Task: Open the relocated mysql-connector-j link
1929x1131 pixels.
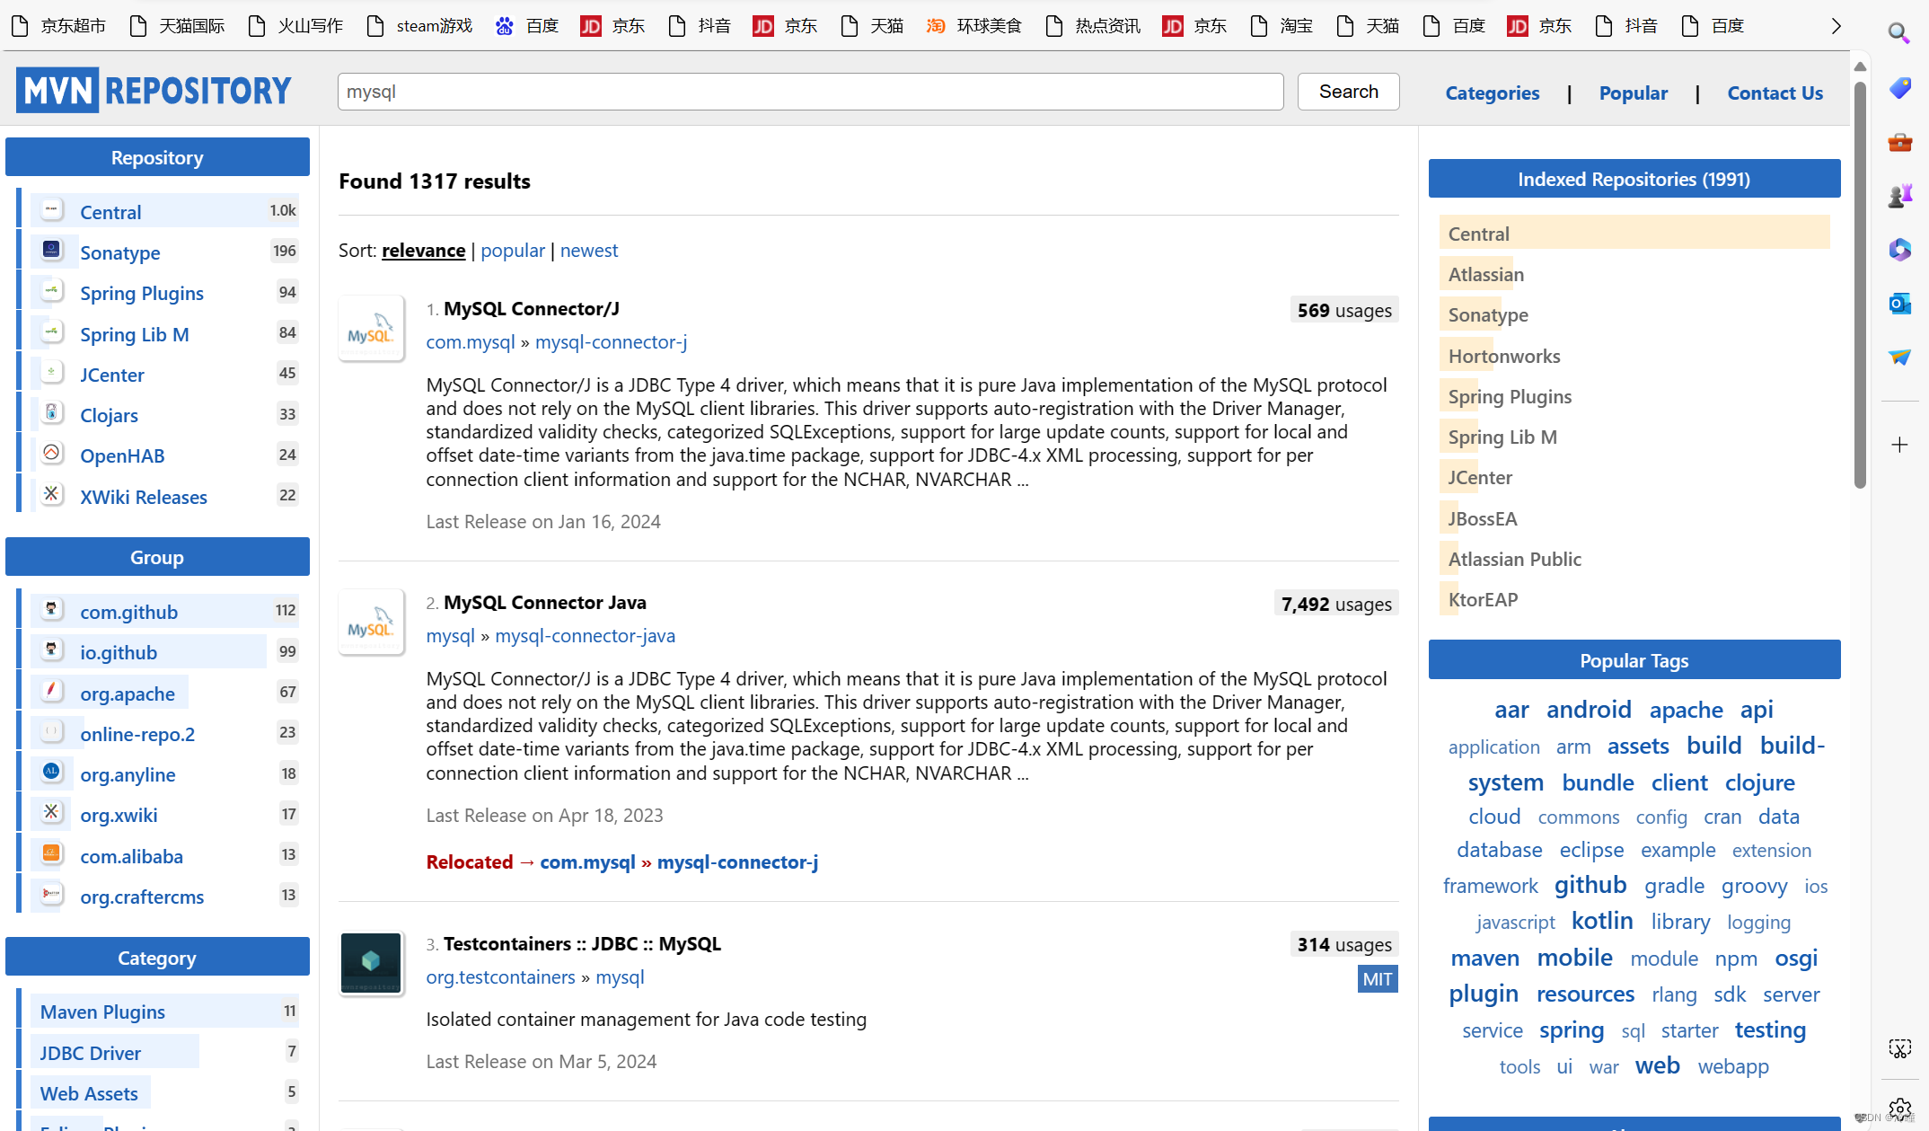Action: point(736,862)
